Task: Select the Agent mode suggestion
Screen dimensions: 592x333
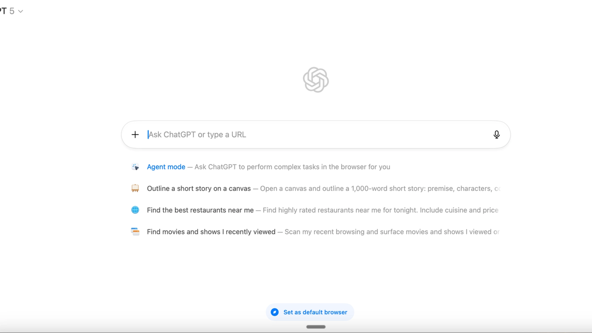Action: [x=316, y=167]
